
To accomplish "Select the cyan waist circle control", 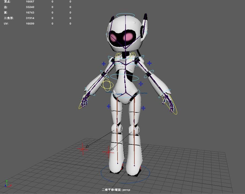I will point(124,77).
